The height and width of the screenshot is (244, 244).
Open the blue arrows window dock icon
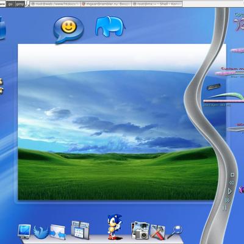58,232
